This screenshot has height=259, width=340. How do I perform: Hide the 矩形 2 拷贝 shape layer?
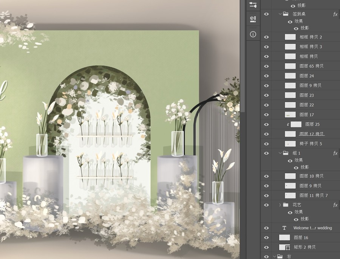coord(266,247)
